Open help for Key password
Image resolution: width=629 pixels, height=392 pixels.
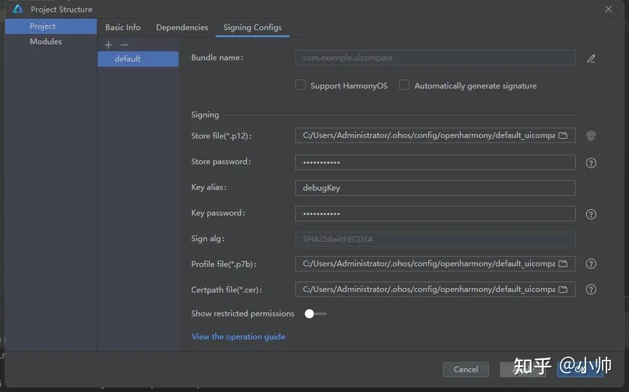(591, 214)
